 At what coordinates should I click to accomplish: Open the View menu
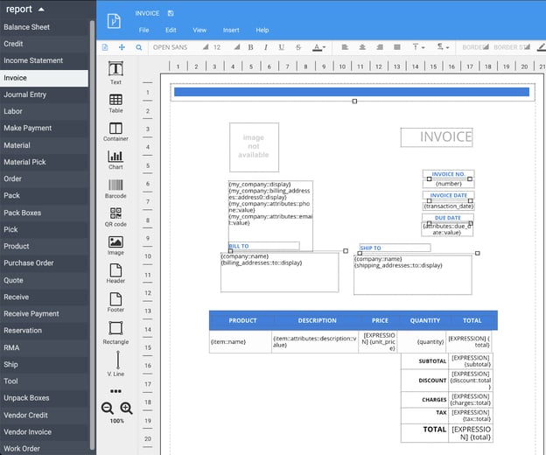coord(199,30)
